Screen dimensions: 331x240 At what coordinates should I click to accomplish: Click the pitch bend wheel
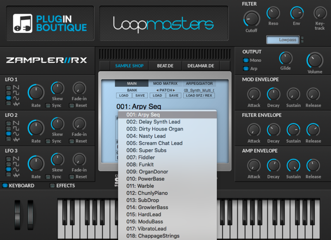(17, 215)
